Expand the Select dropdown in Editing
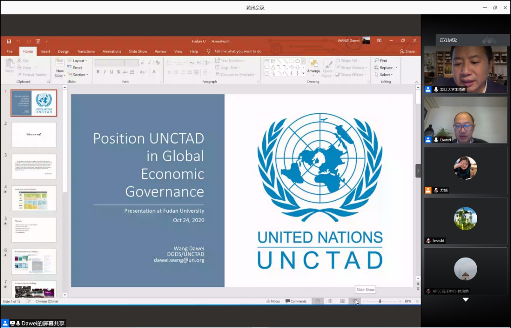 384,75
